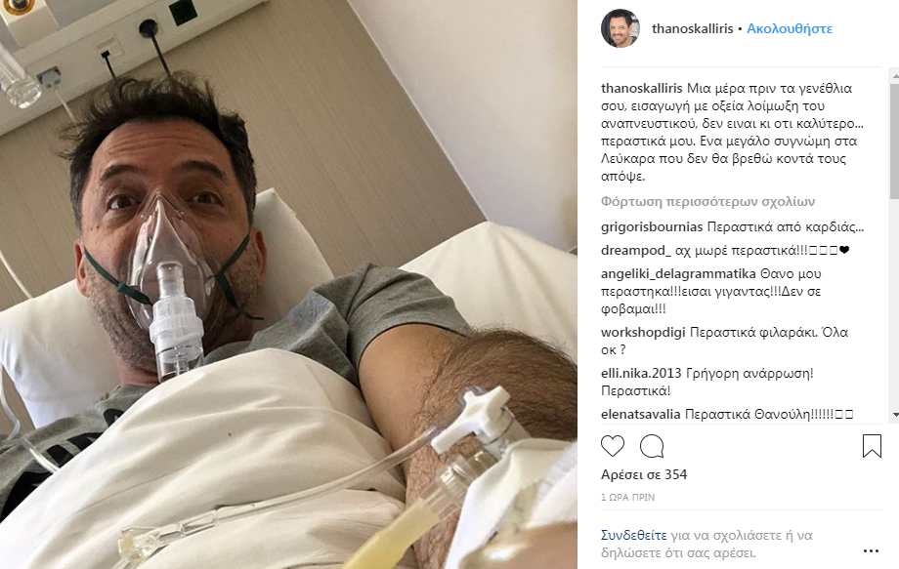Open grigorisbournias commenter profile
Image resolution: width=899 pixels, height=569 pixels.
coord(652,226)
